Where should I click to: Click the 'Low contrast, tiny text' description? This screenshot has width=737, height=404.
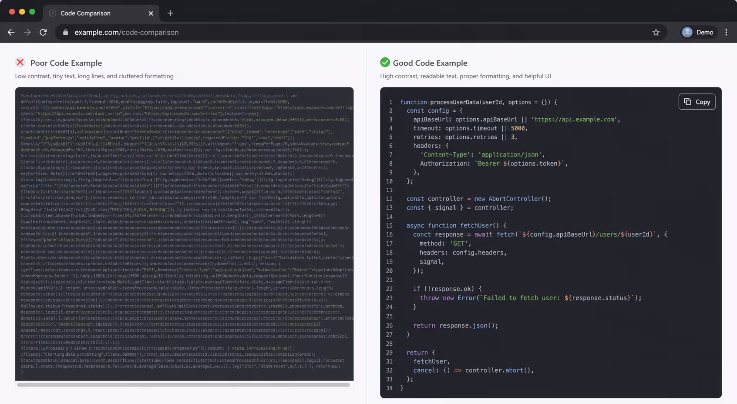pyautogui.click(x=94, y=76)
